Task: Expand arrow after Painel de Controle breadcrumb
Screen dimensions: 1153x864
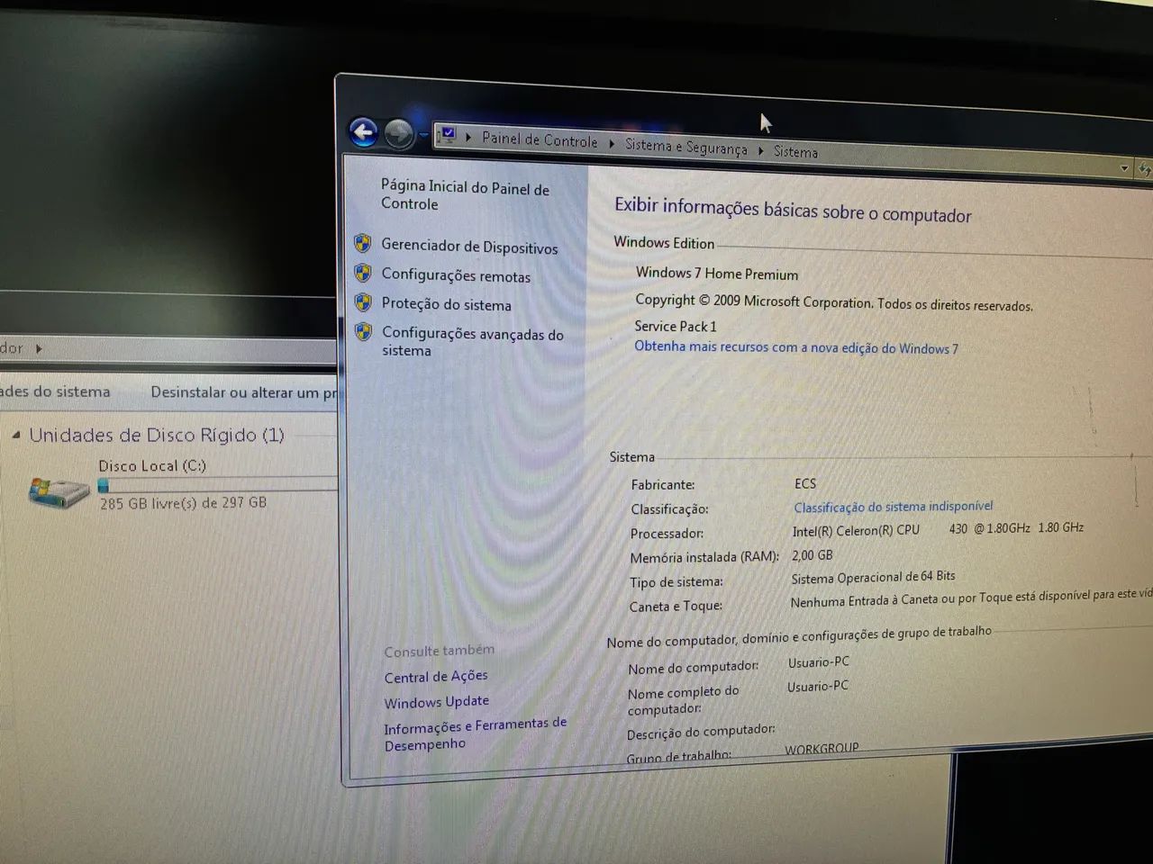Action: coord(612,143)
